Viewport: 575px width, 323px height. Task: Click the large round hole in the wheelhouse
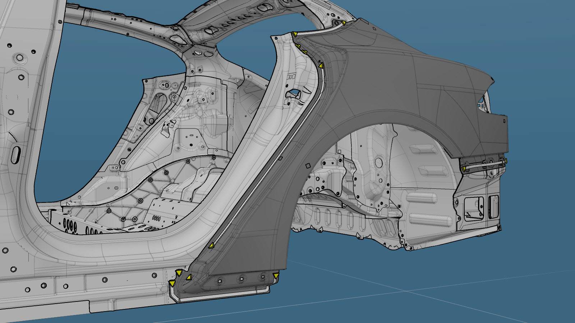point(379,163)
